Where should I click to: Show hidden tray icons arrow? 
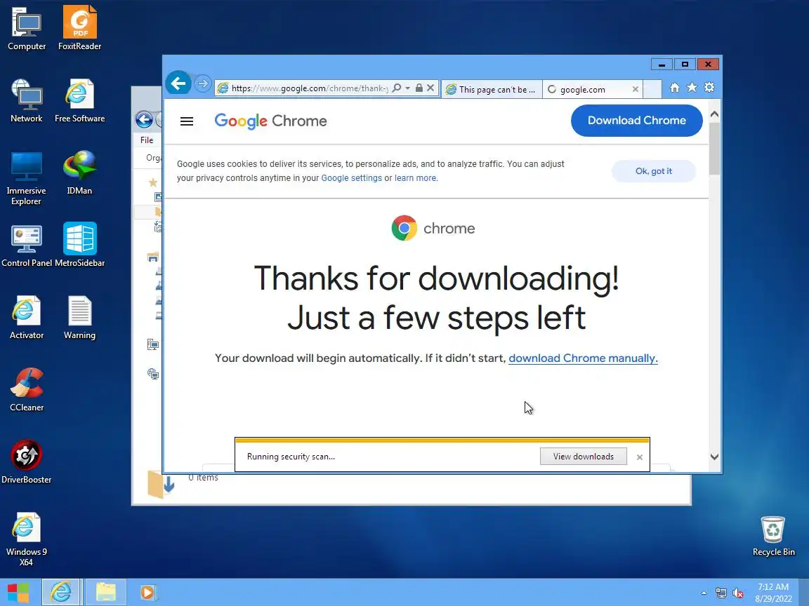click(704, 593)
